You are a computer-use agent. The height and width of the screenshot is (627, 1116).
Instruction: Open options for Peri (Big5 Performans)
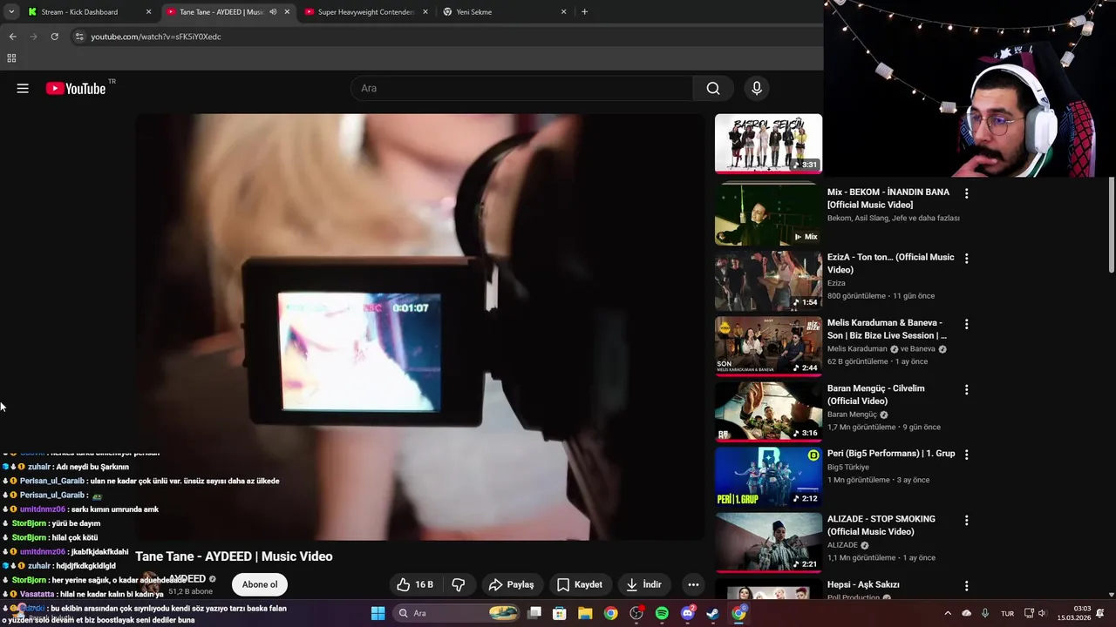coord(966,455)
